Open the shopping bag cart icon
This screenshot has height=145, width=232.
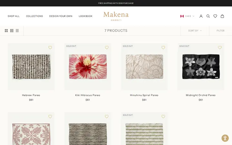coord(222,16)
